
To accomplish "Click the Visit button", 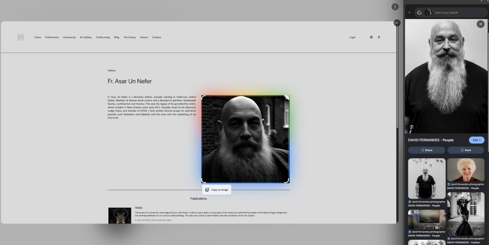I will coord(477,140).
